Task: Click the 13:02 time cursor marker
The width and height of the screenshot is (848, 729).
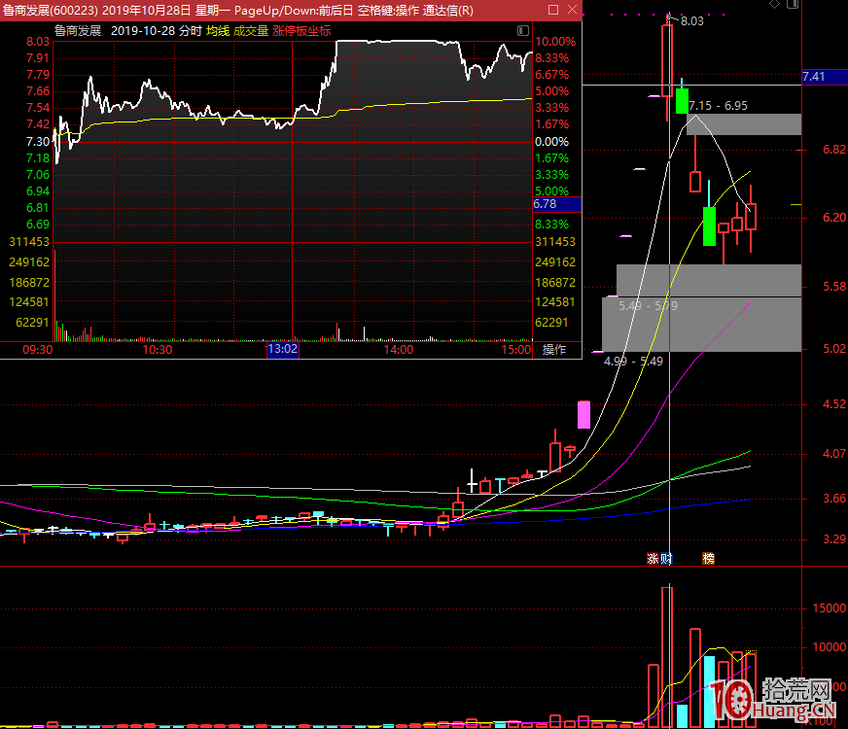Action: click(283, 349)
